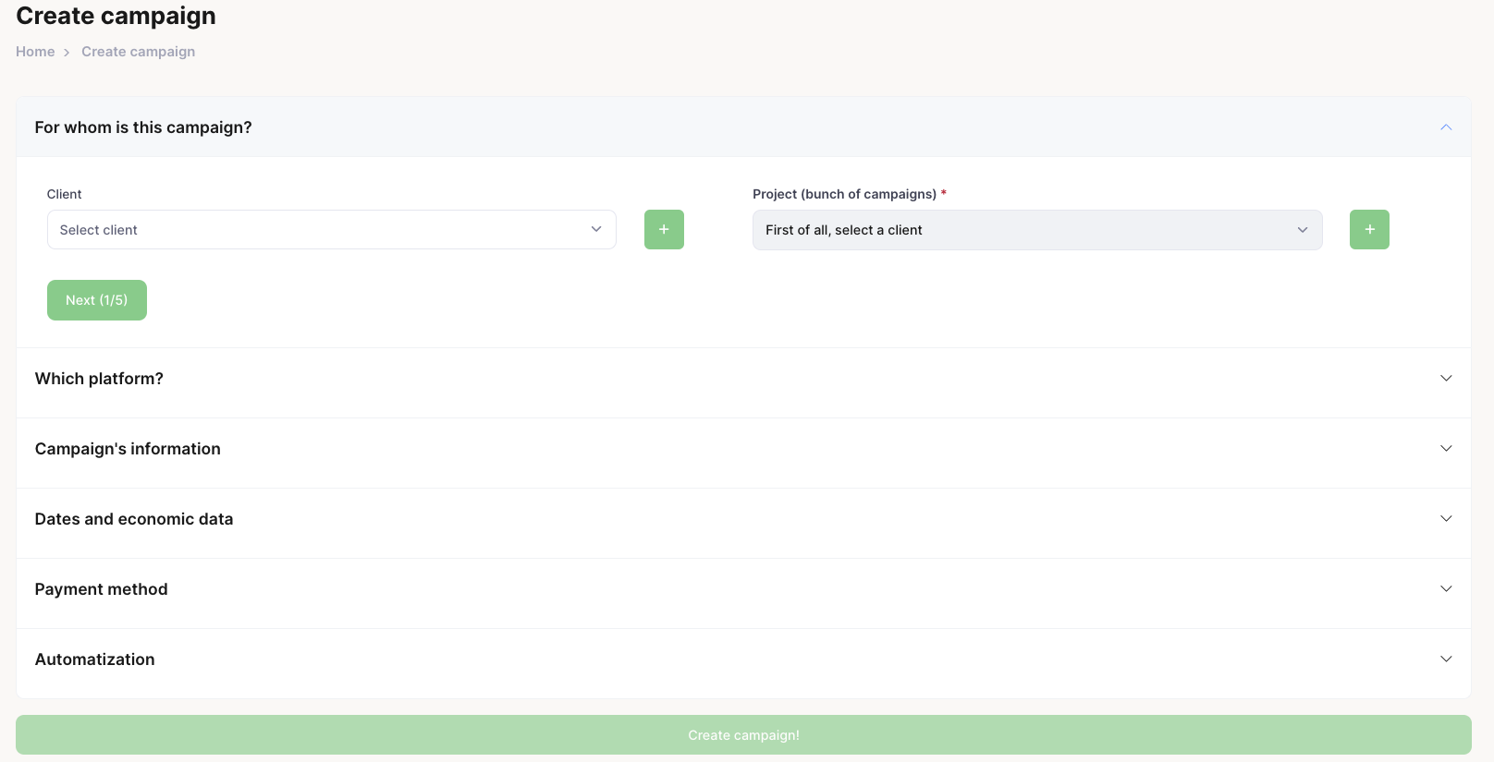This screenshot has width=1494, height=762.
Task: Expand the 'Which platform?' section
Action: pyautogui.click(x=743, y=379)
